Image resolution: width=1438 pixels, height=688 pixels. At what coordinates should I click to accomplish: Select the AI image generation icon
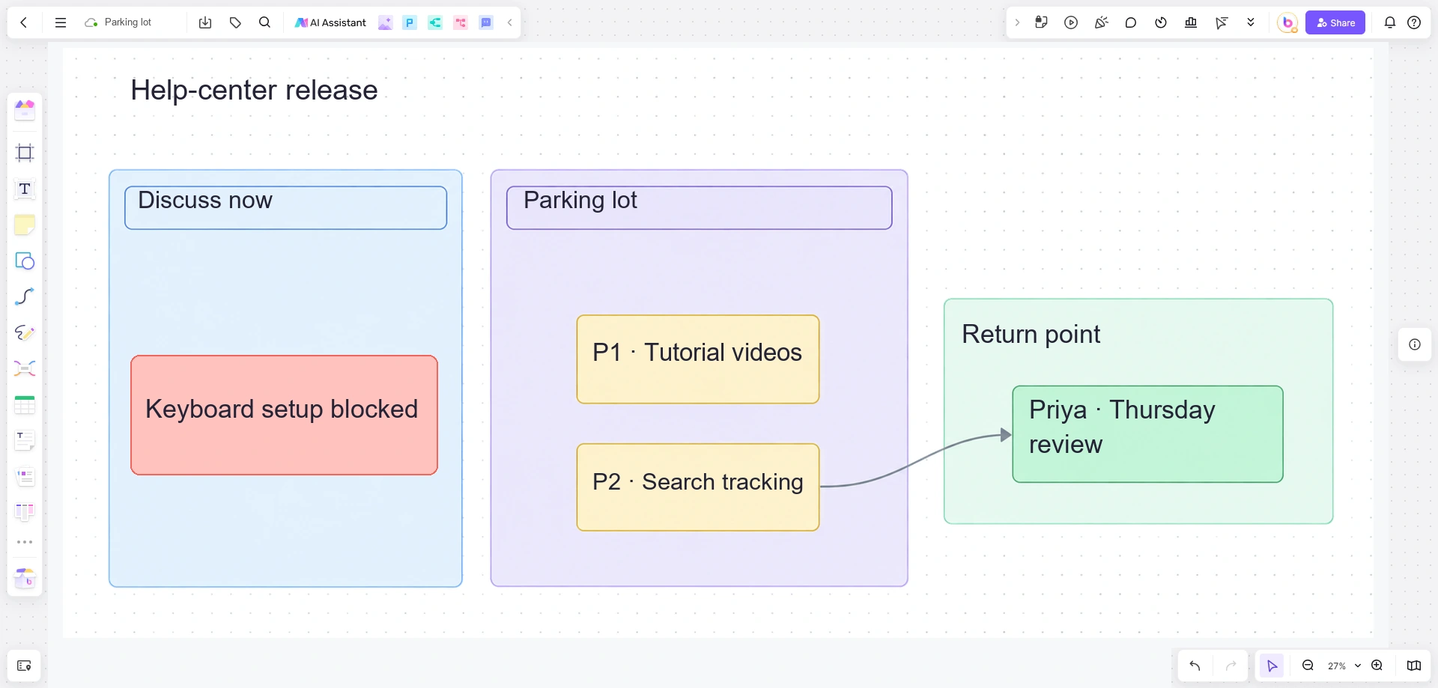click(x=385, y=22)
